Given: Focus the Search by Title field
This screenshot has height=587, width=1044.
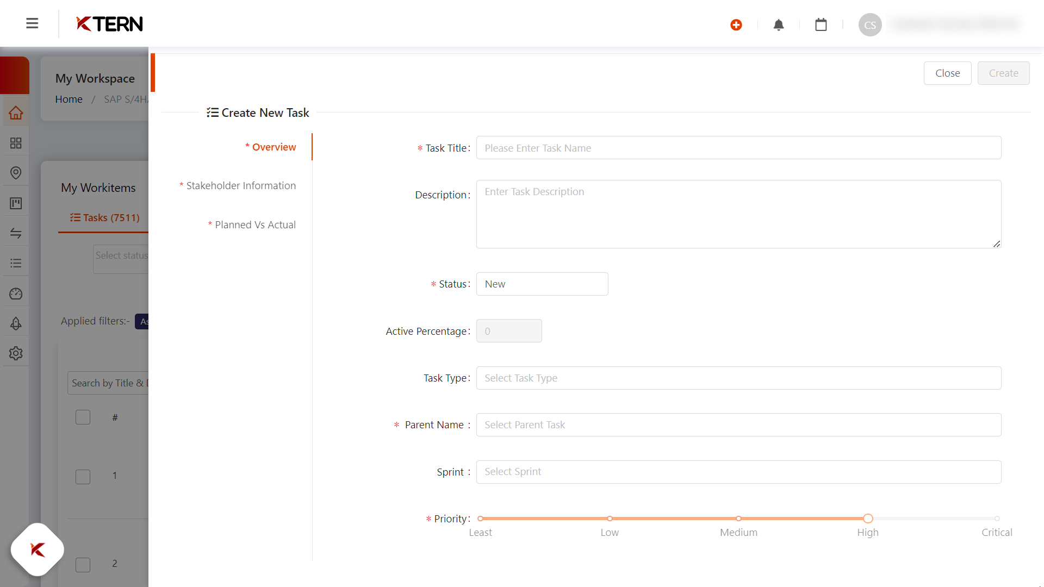Looking at the screenshot, I should pyautogui.click(x=109, y=383).
